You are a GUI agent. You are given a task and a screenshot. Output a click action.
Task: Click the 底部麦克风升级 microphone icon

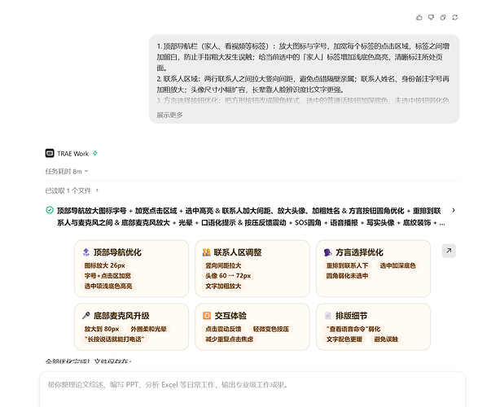pyautogui.click(x=86, y=316)
